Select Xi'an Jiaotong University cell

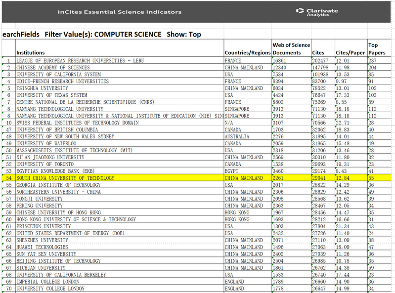pos(120,157)
